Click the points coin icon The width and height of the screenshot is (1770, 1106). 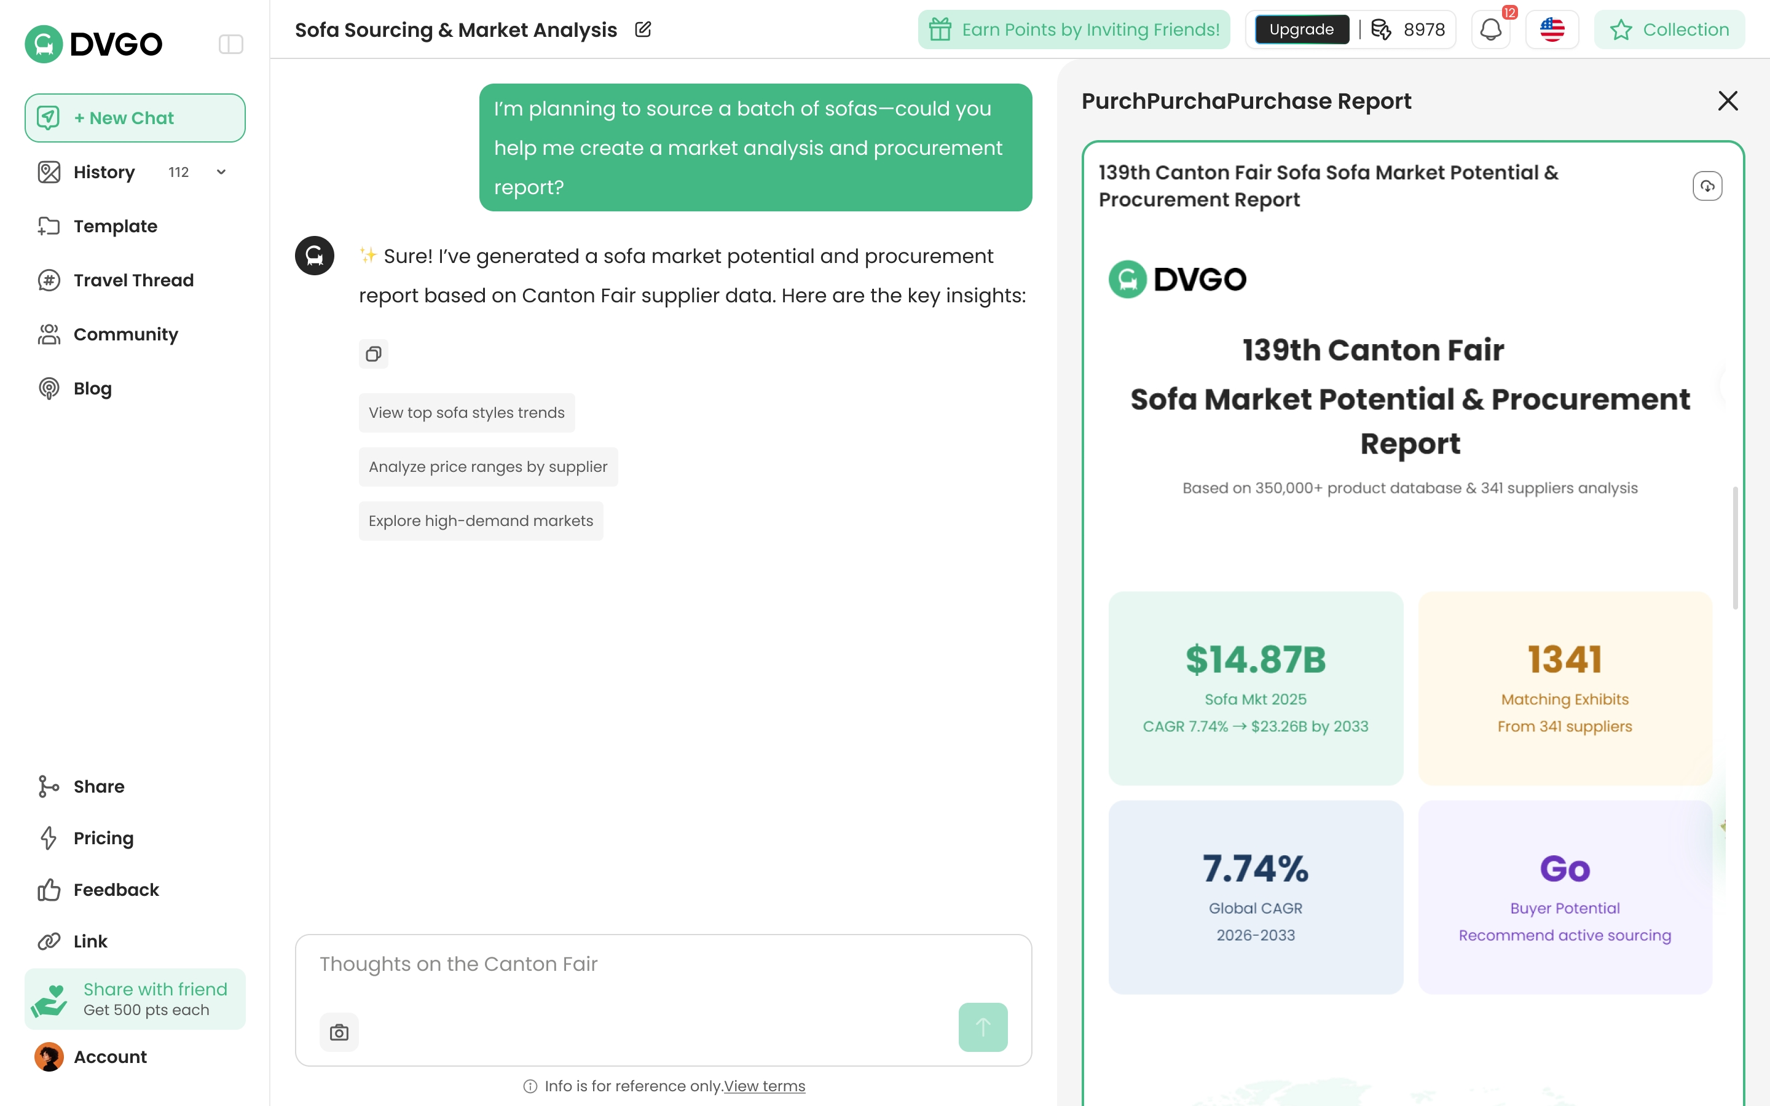(1381, 29)
